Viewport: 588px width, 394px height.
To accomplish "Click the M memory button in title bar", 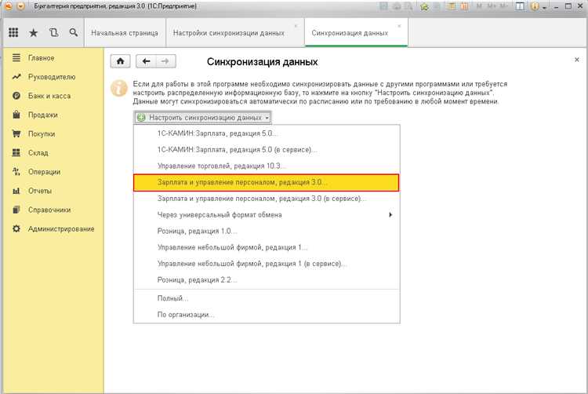I will pos(479,6).
